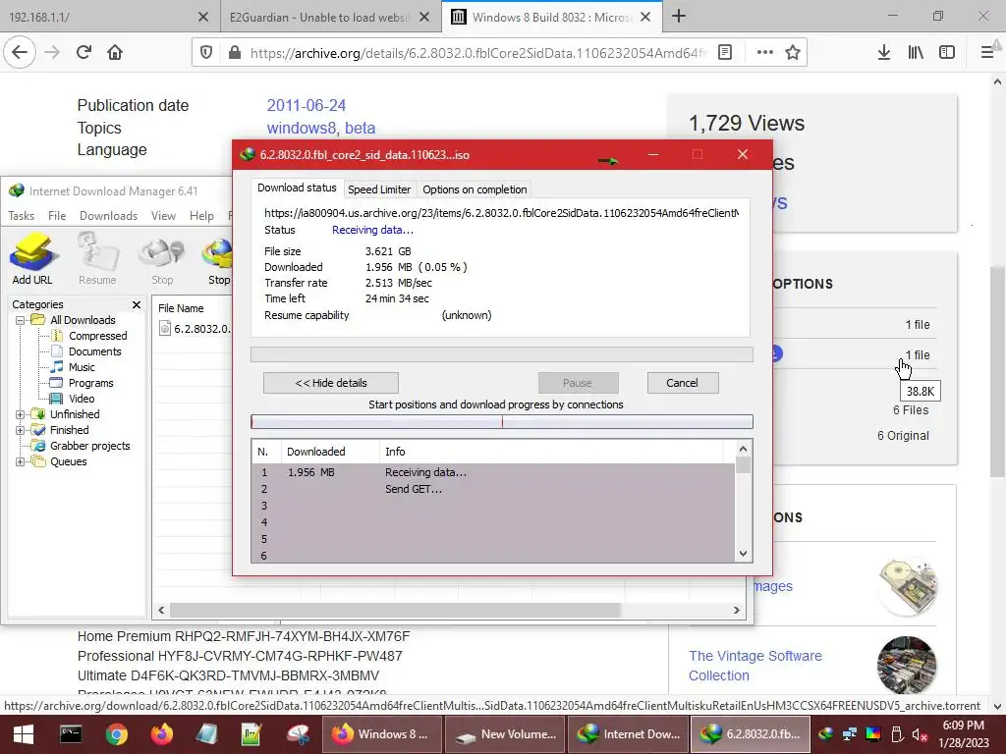Collapse the All Downloads tree node
Viewport: 1006px width, 754px height.
[x=20, y=320]
